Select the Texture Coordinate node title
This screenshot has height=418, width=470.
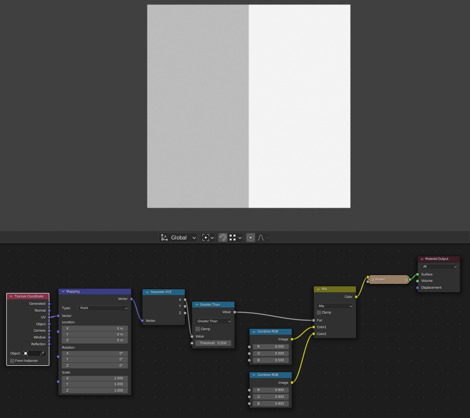pos(29,296)
